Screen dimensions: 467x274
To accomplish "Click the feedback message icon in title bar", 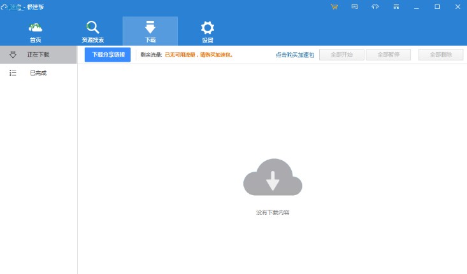I will [354, 6].
